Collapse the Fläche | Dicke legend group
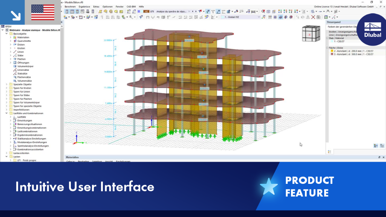Screen dimensions: 386x217 click(x=328, y=48)
